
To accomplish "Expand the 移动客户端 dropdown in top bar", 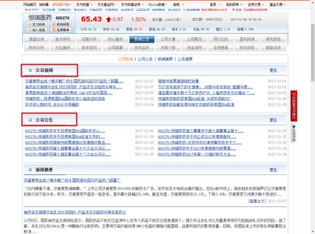I will pos(62,4).
